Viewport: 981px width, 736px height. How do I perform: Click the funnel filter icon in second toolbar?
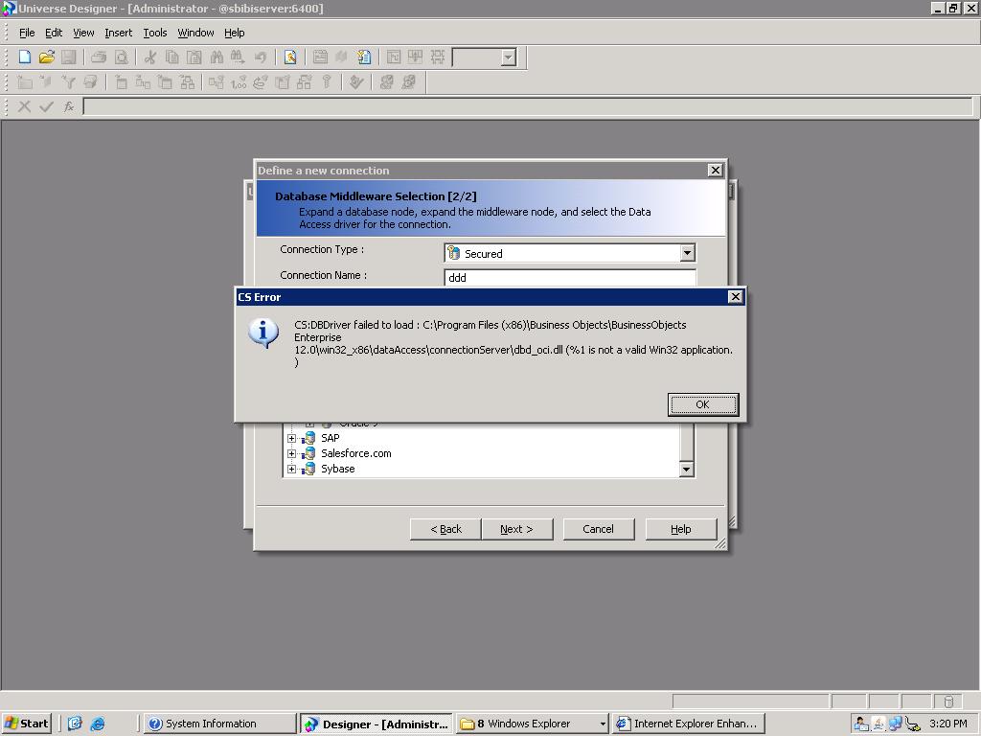click(x=68, y=82)
